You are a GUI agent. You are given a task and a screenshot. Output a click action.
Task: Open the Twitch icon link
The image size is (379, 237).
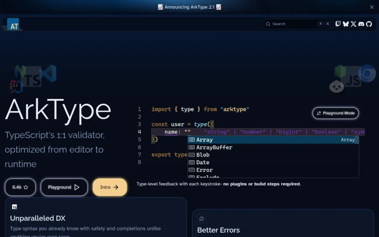click(338, 24)
